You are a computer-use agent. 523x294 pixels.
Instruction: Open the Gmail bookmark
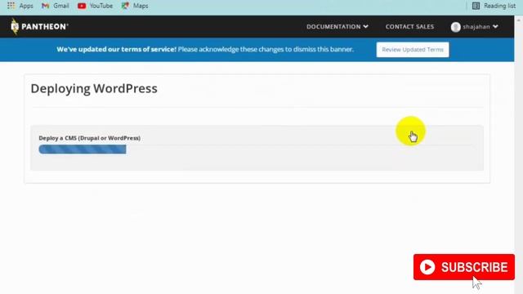point(55,6)
